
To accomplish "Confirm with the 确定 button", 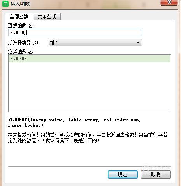I will pos(123,174).
